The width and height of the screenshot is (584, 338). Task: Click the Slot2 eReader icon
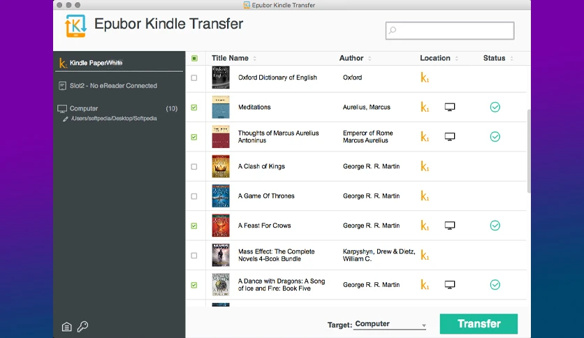tap(62, 86)
